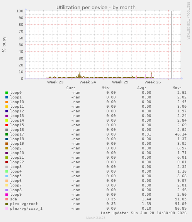
Task: Click the gray vertical marker line in graph
Action: (171, 45)
